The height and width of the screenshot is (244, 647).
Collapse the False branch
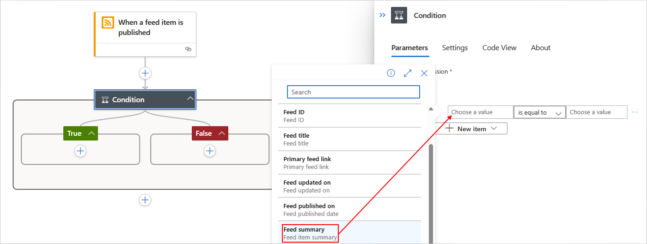click(x=221, y=133)
